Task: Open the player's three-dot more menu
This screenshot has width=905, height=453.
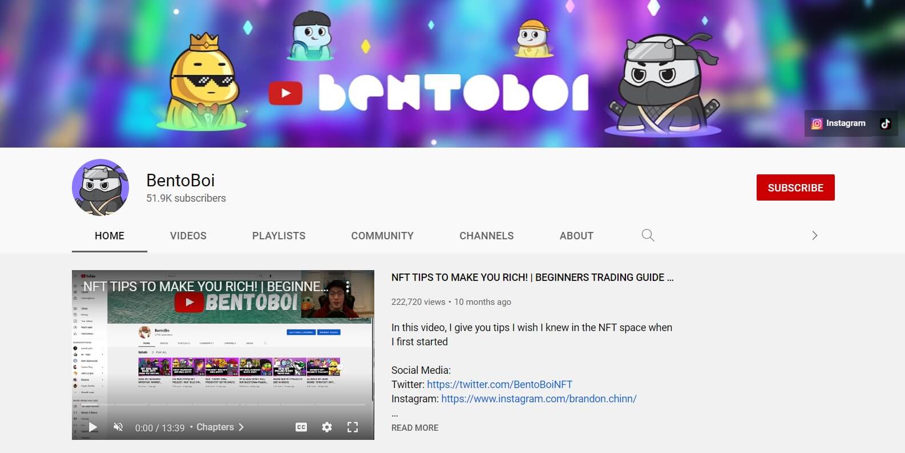Action: tap(348, 287)
